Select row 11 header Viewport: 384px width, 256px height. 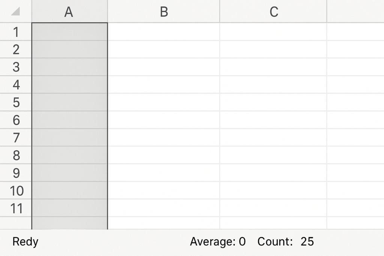pos(16,208)
